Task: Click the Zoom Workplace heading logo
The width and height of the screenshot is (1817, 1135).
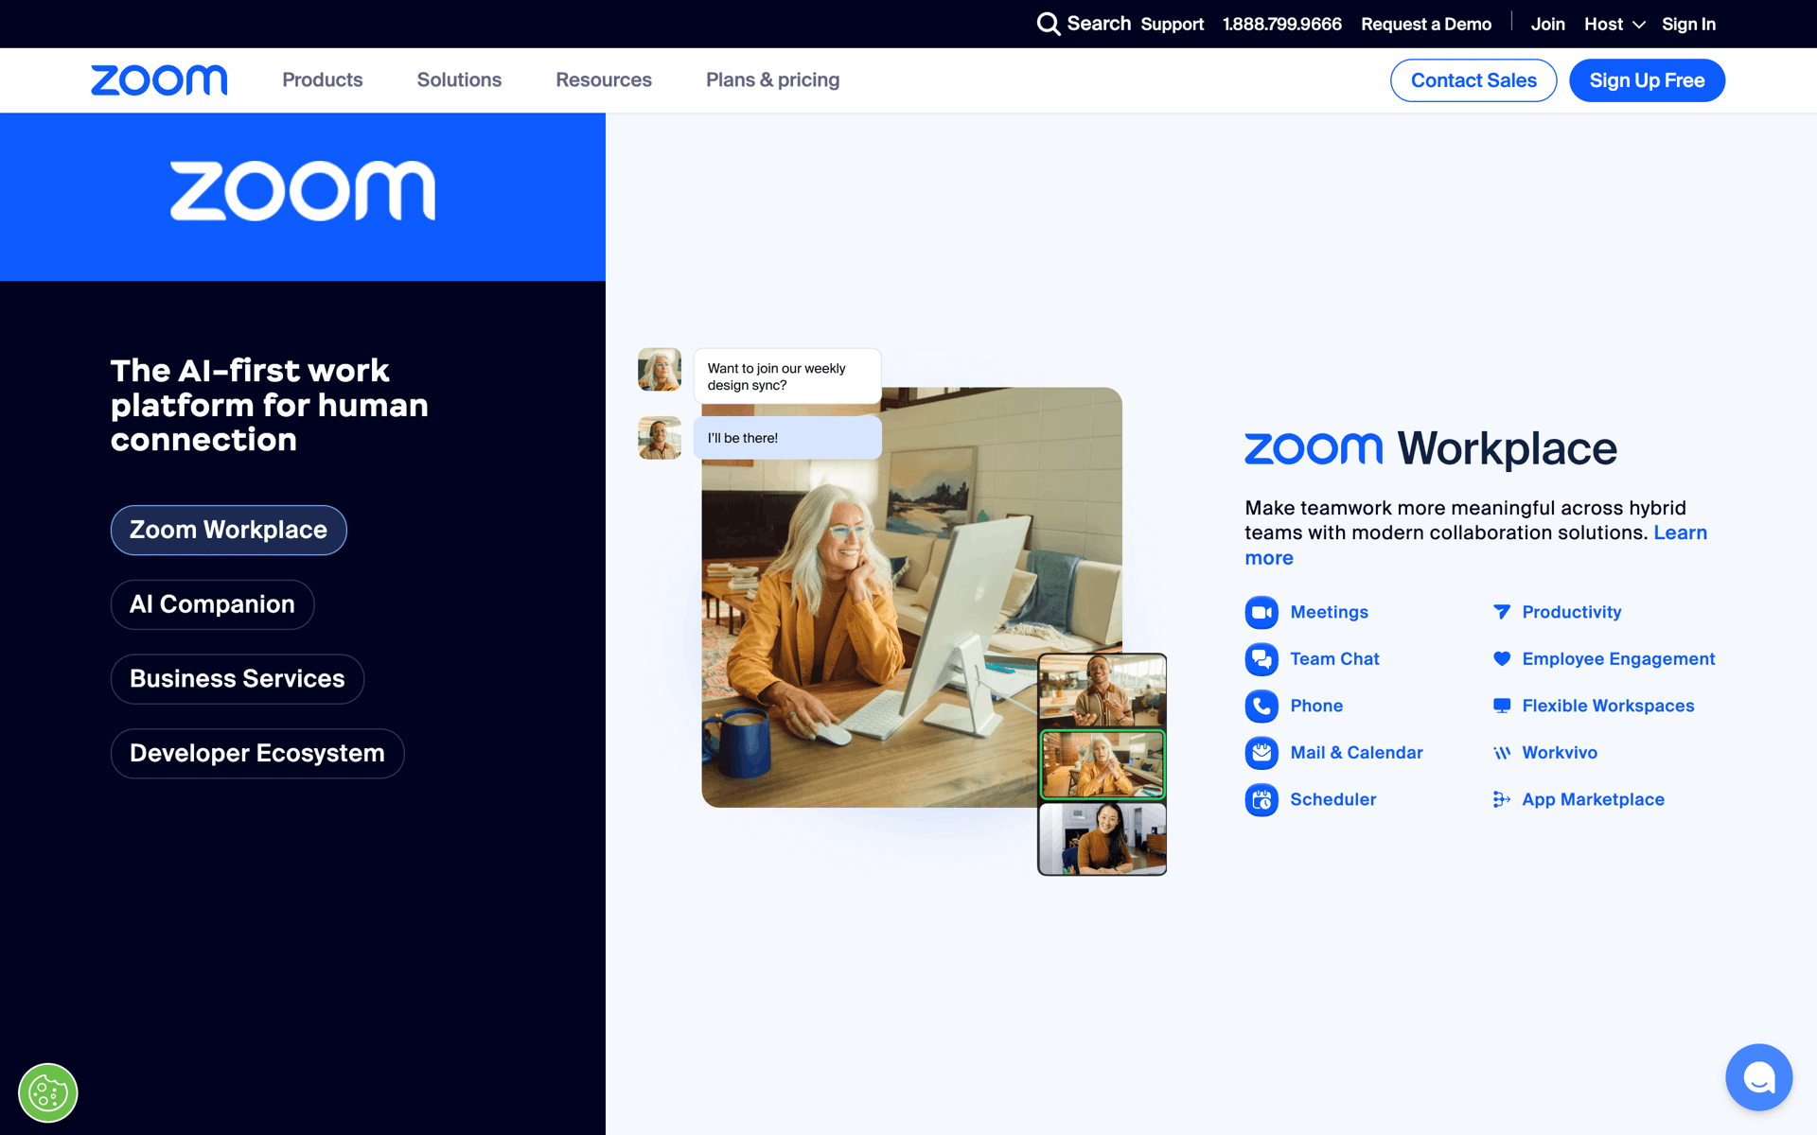Action: click(1430, 448)
